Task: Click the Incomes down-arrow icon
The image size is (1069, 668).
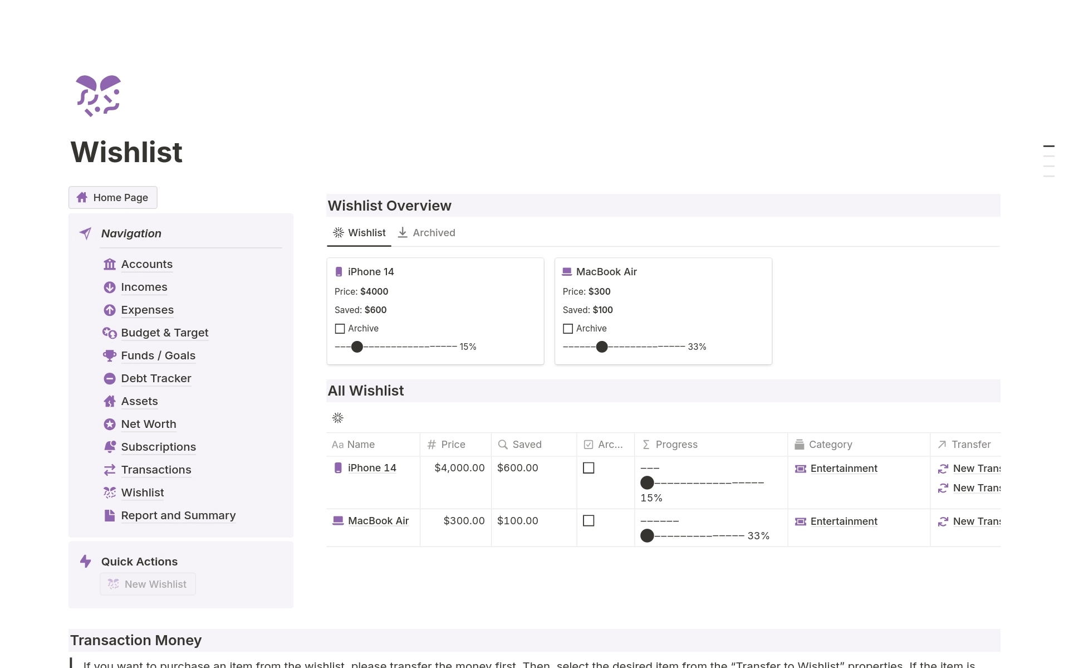Action: (110, 287)
